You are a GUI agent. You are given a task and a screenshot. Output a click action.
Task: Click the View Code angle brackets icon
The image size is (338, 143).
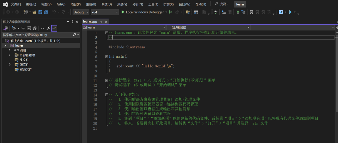43,28
